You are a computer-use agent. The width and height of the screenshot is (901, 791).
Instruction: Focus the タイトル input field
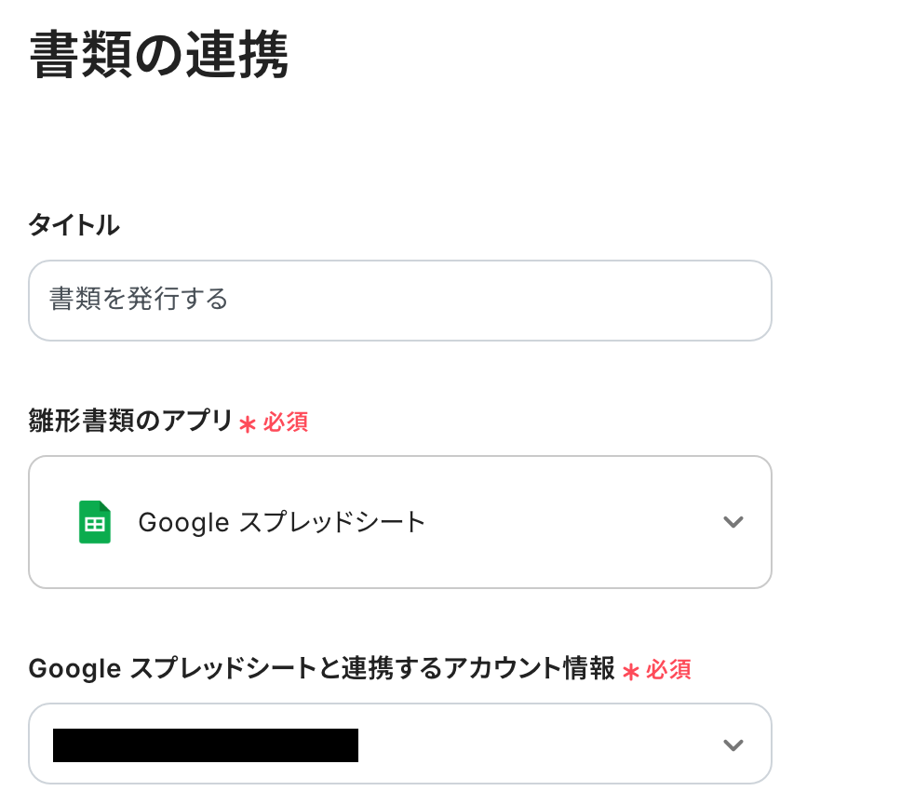[x=400, y=301]
